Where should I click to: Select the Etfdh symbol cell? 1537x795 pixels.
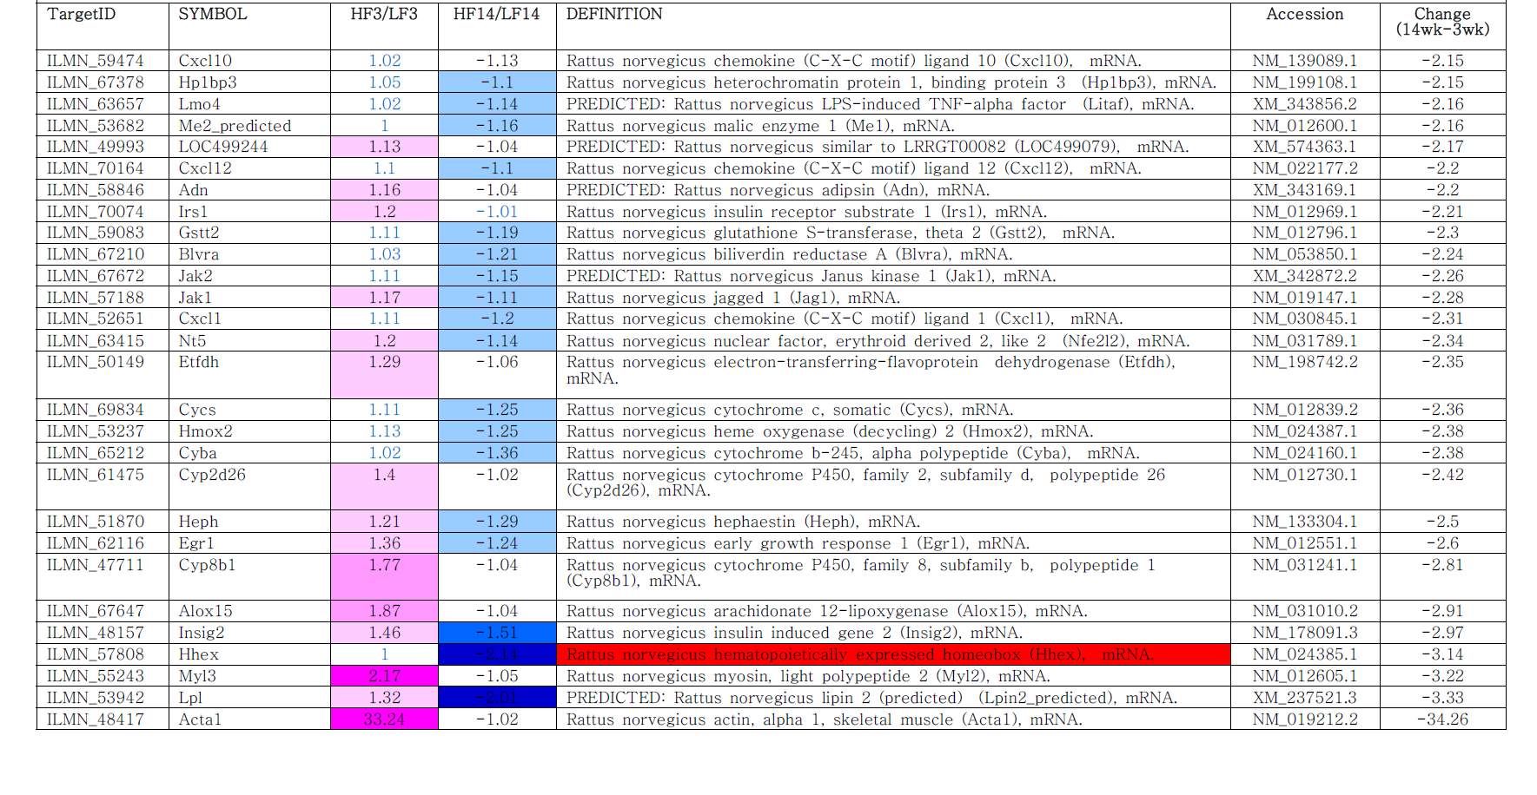(249, 375)
